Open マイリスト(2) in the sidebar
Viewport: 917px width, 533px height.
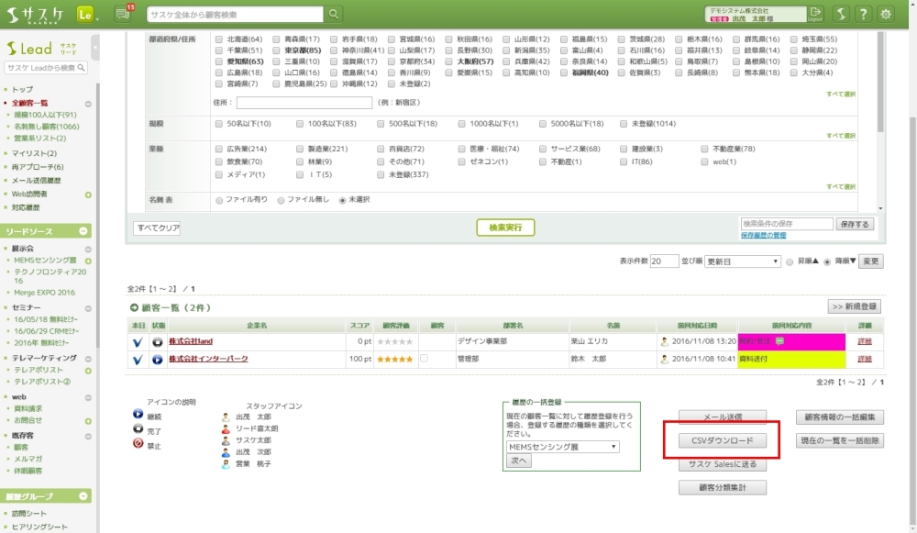pyautogui.click(x=34, y=153)
